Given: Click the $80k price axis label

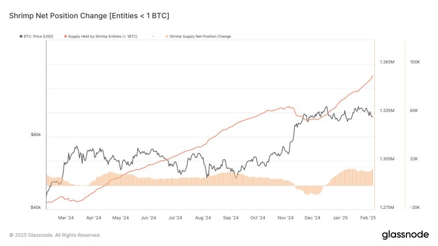Looking at the screenshot, I should 36,135.
